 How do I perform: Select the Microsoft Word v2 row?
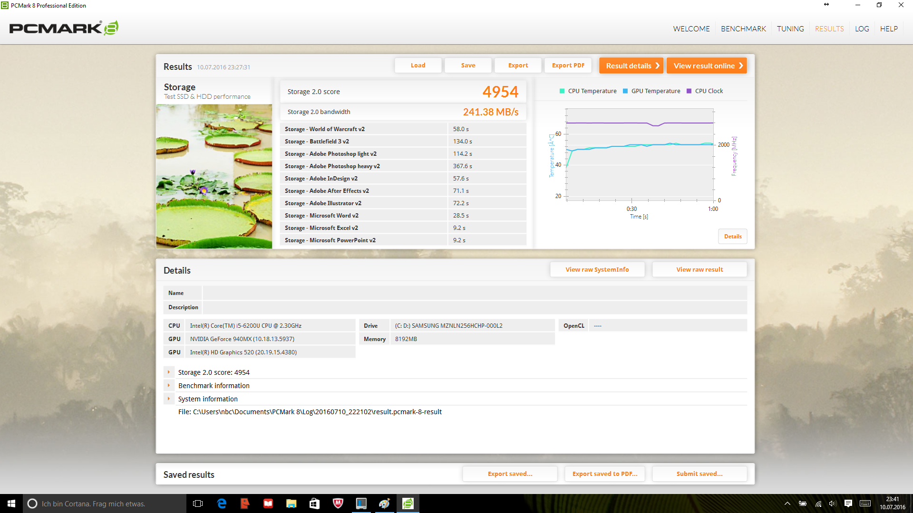[403, 216]
